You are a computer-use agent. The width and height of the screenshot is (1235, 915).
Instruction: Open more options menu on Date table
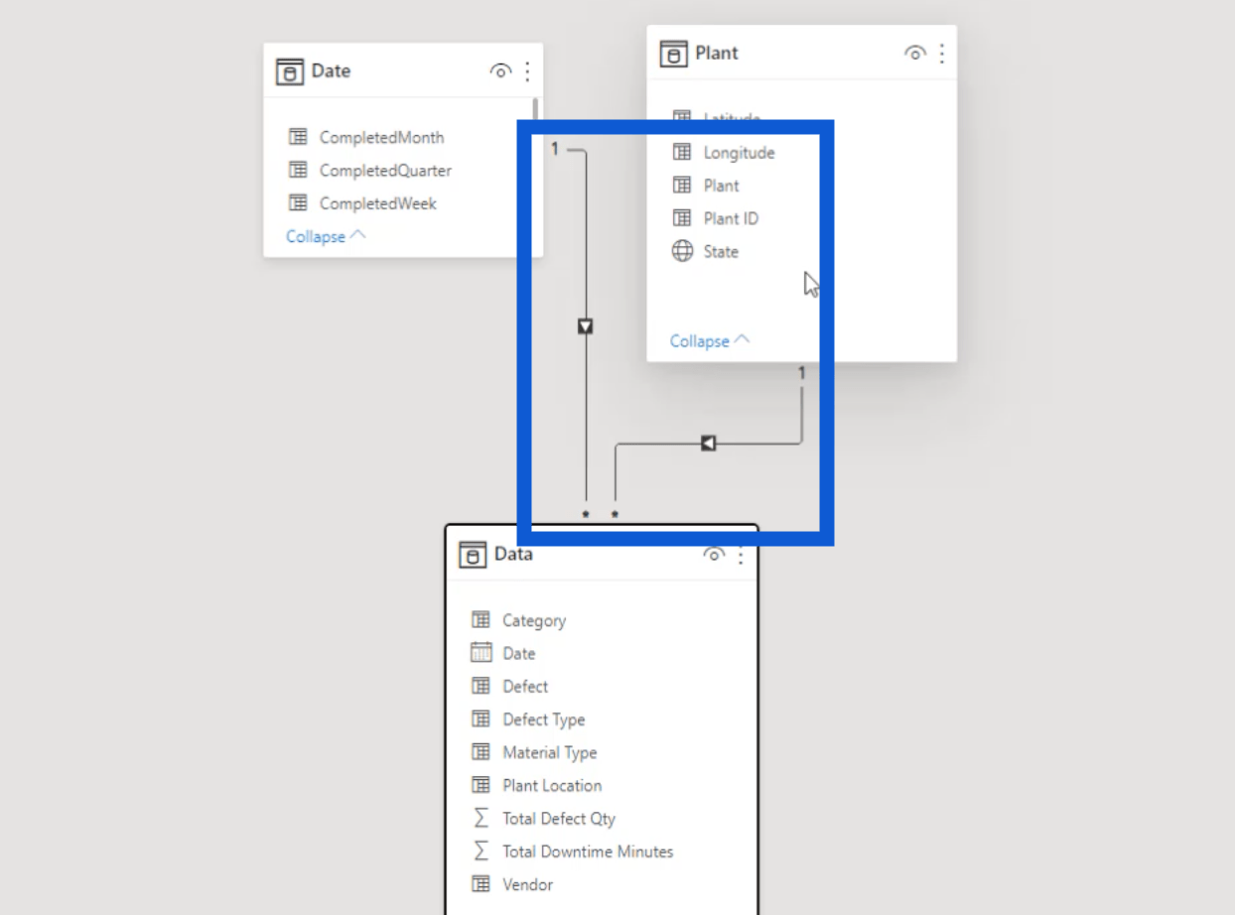(527, 71)
